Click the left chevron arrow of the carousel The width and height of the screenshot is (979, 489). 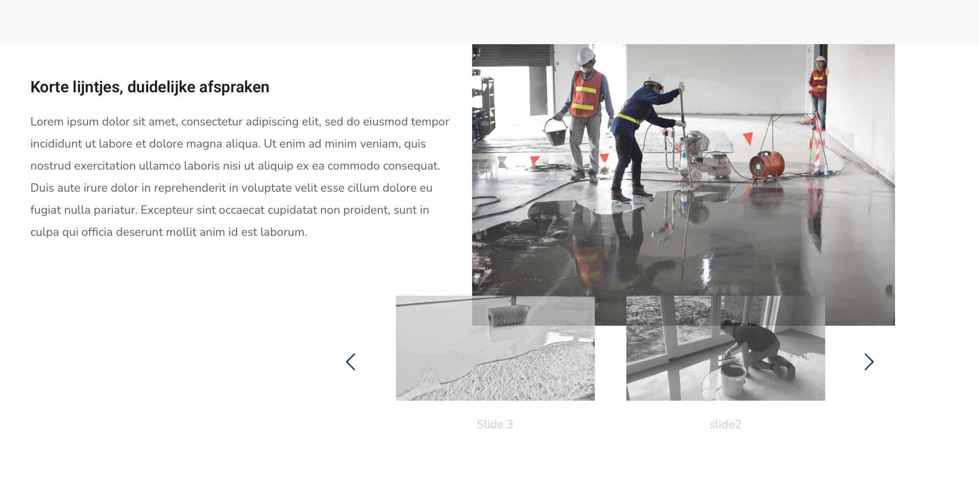tap(351, 362)
